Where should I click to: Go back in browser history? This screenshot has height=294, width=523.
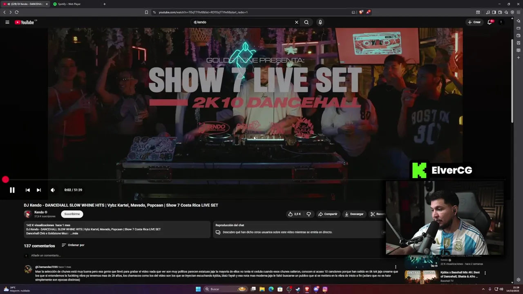4,12
